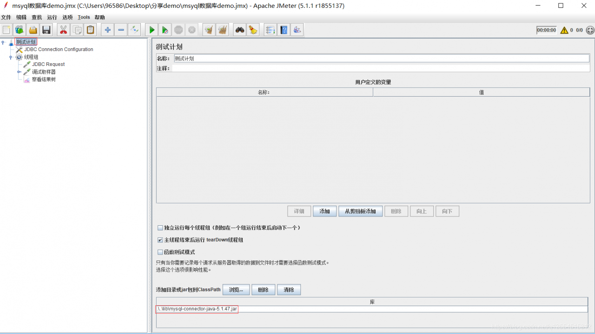The width and height of the screenshot is (595, 334).
Task: Select JDBC Request in the tree
Action: [x=48, y=65]
